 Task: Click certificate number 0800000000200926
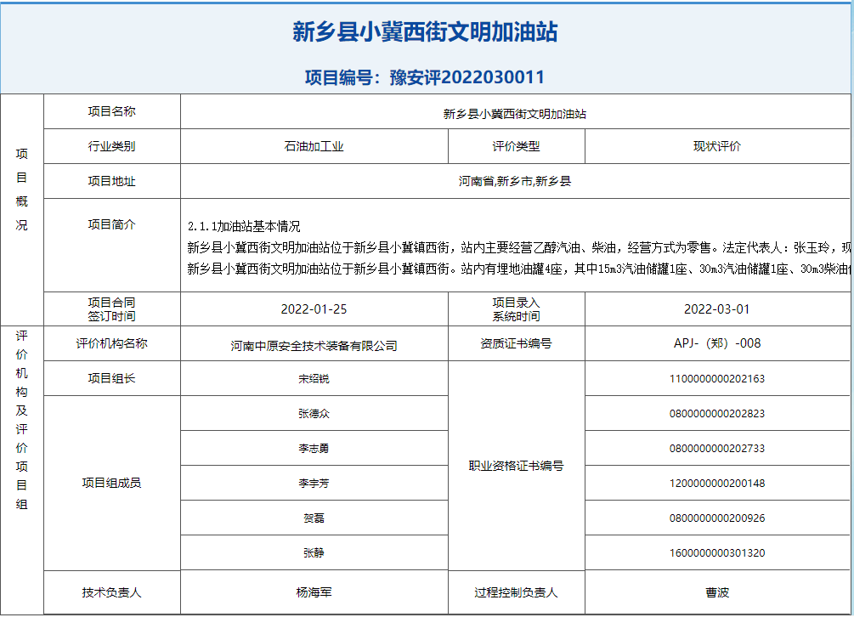tap(716, 518)
